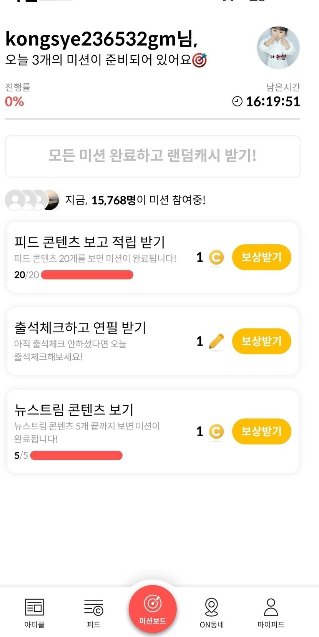Screen dimensions: 319x637
Task: Tap the 5/5 red progress bar
Action: click(x=76, y=455)
